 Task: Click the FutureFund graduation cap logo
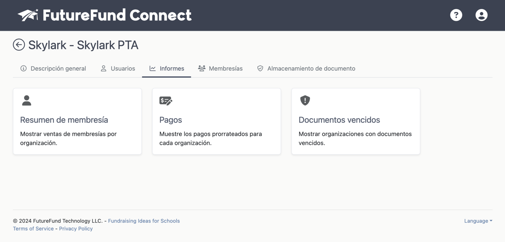(x=28, y=15)
